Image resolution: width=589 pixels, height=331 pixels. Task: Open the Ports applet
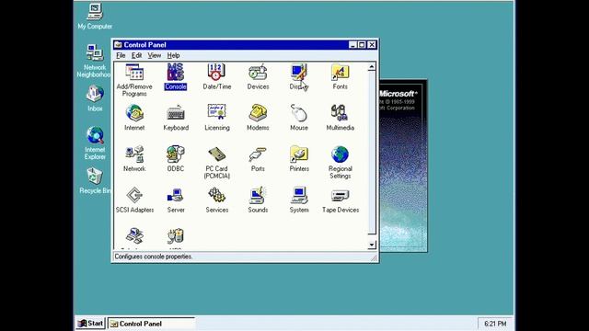(258, 159)
